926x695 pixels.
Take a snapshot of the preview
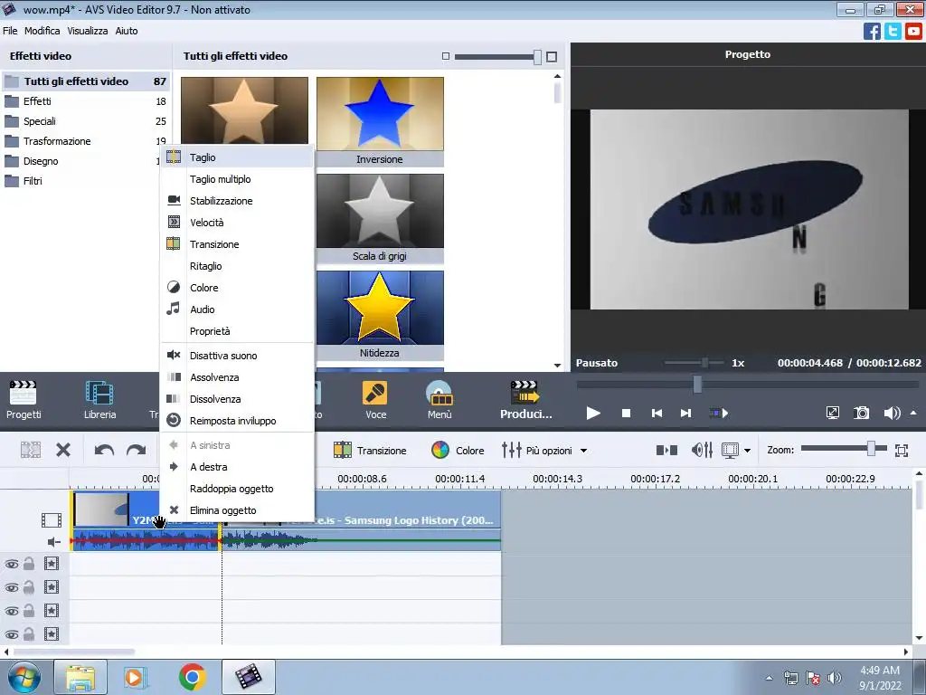tap(862, 413)
